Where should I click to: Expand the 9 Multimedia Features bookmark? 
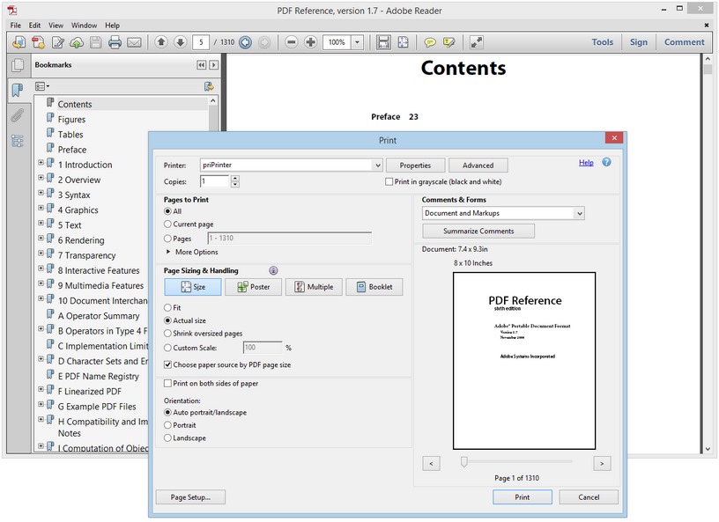41,283
